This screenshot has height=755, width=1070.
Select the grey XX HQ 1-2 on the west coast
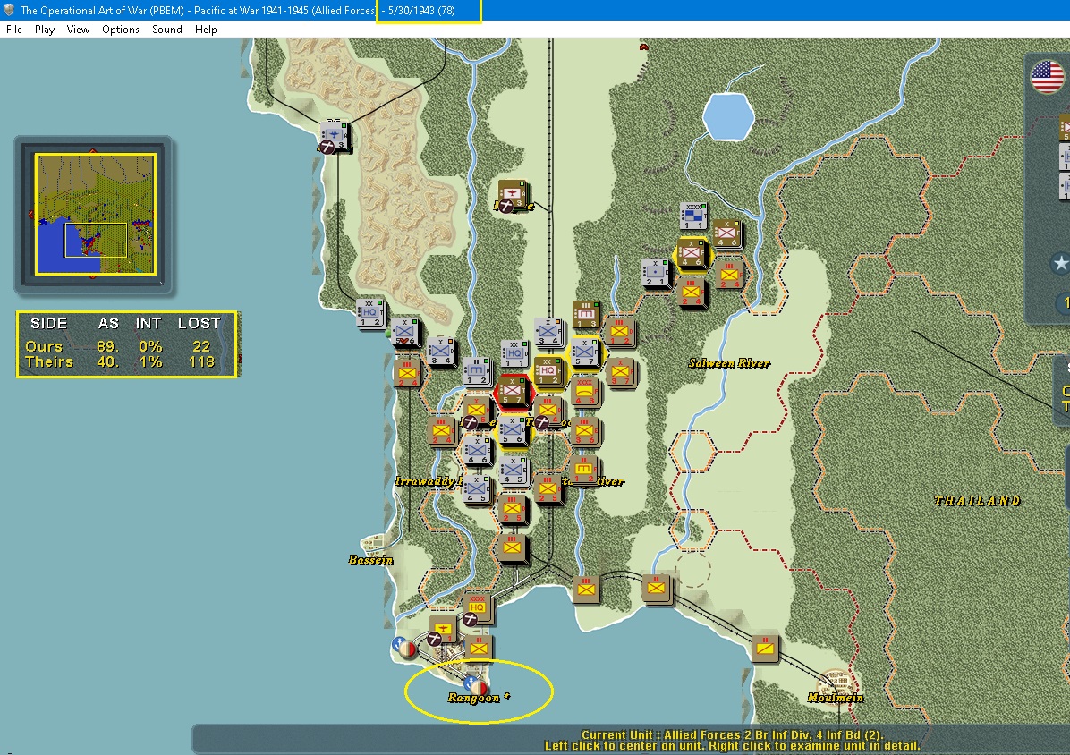point(370,313)
